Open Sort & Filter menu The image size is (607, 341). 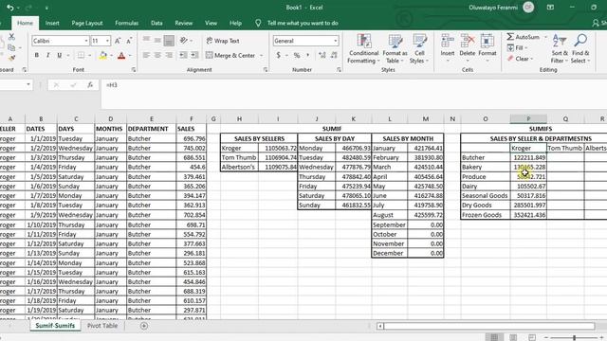[560, 48]
